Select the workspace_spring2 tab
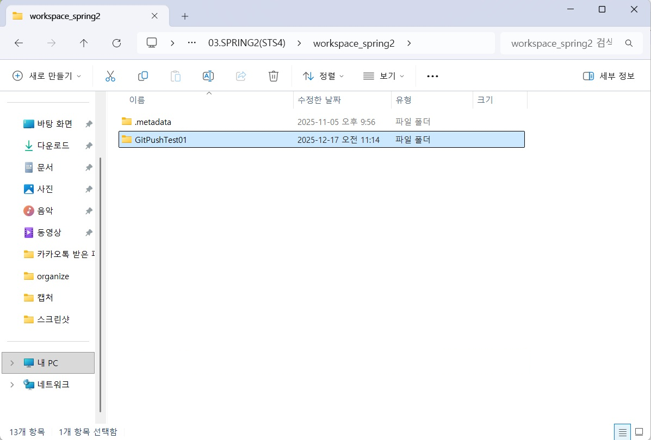This screenshot has height=440, width=651. click(87, 16)
